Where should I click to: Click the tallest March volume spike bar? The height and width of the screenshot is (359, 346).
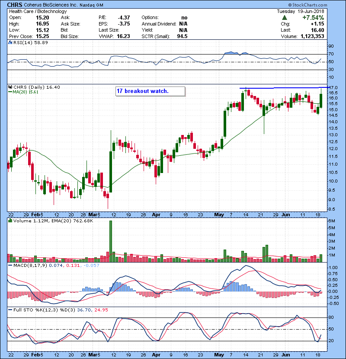111,241
